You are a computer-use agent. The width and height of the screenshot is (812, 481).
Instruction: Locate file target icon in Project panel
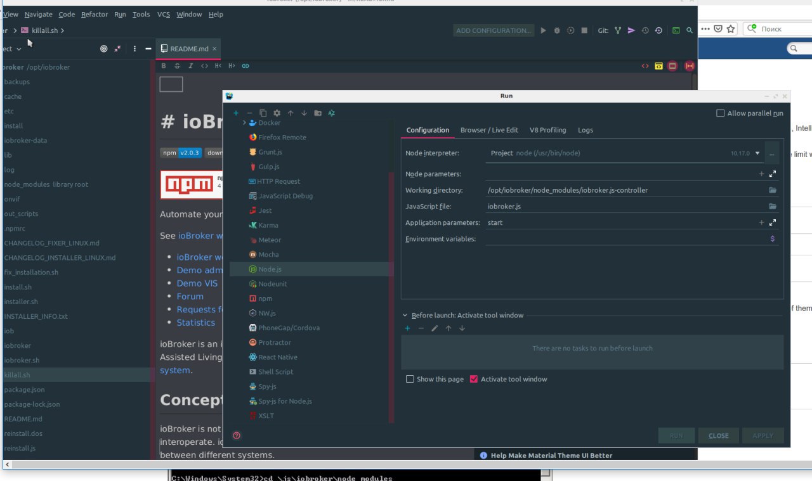click(104, 49)
